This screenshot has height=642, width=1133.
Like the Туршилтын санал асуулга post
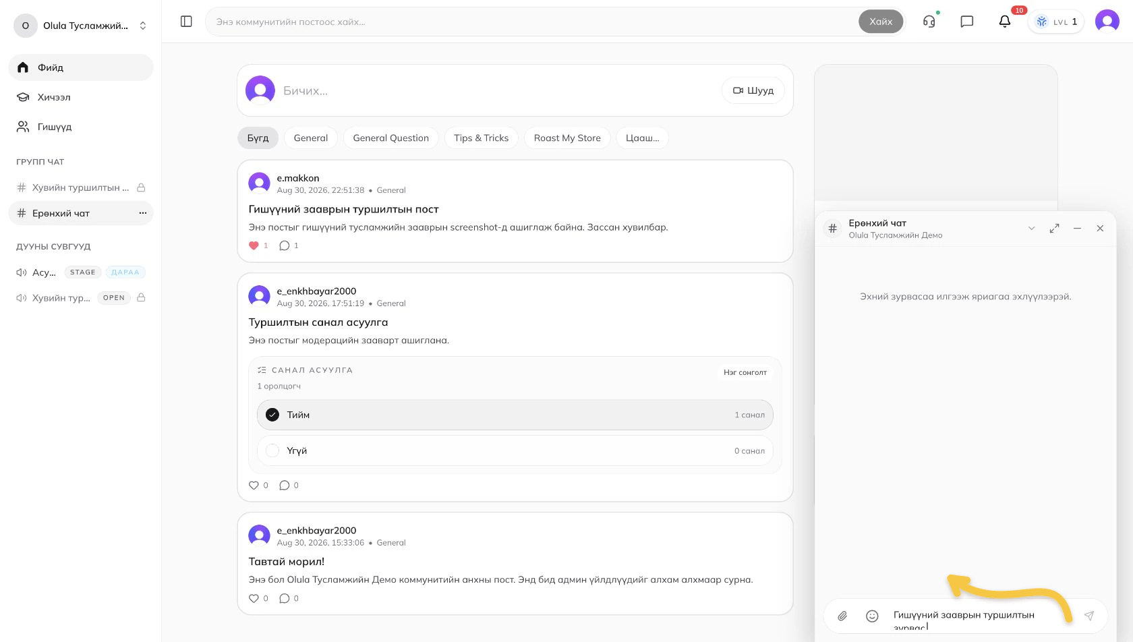[x=254, y=485]
